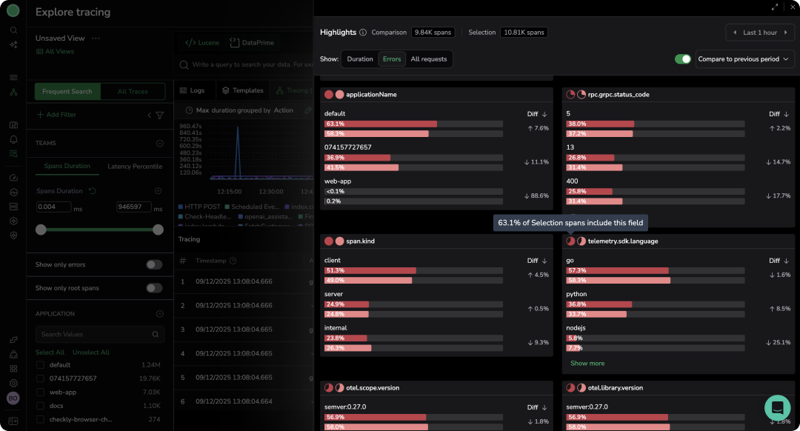Click the filter funnel icon
The width and height of the screenshot is (800, 431).
pos(159,116)
